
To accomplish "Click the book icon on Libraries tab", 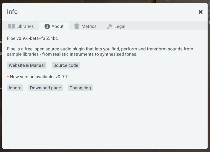I will click(12, 26).
